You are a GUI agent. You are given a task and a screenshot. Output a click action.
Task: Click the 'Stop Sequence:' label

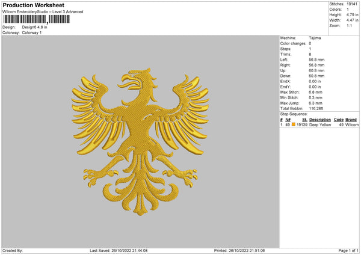pyautogui.click(x=294, y=114)
